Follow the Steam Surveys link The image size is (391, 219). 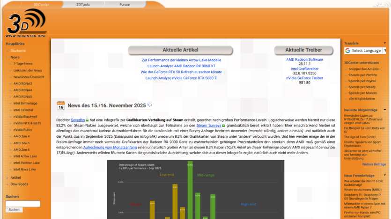point(209,126)
